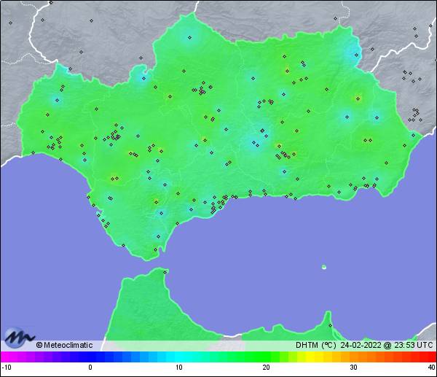The image size is (437, 377).
Task: Click the Meteoclimatic wave logo icon
Action: click(18, 337)
